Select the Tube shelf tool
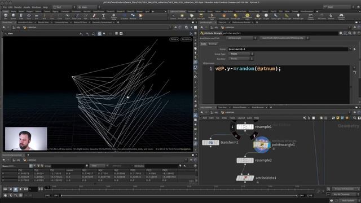Image resolution: width=361 pixels, height=203 pixels. point(21,16)
